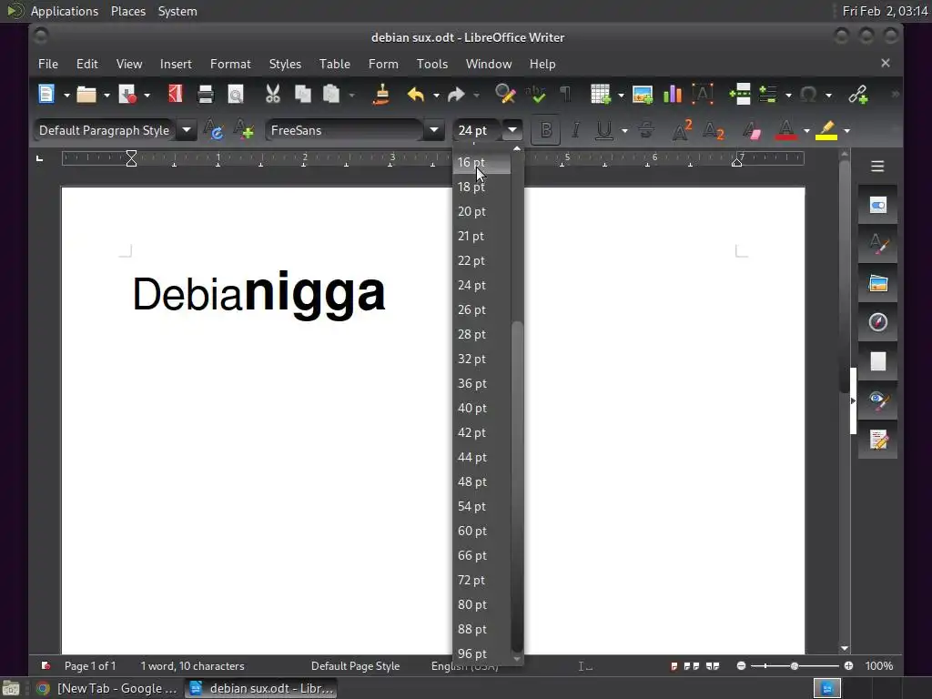Open the New document type dropdown arrow
This screenshot has height=699, width=932.
[x=66, y=95]
